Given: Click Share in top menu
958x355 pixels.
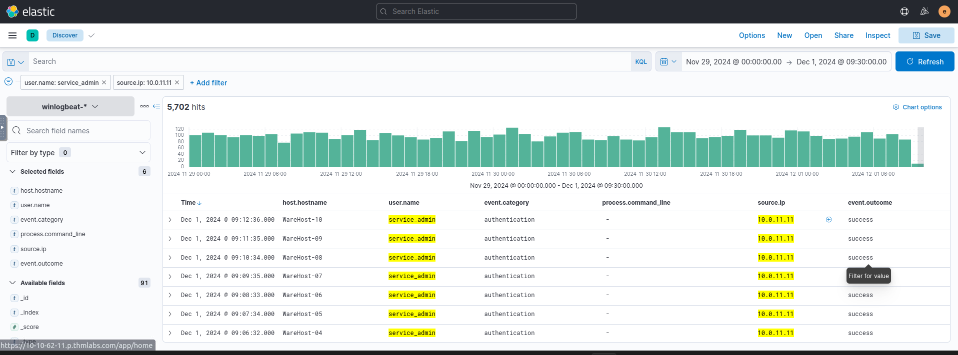Looking at the screenshot, I should point(843,35).
